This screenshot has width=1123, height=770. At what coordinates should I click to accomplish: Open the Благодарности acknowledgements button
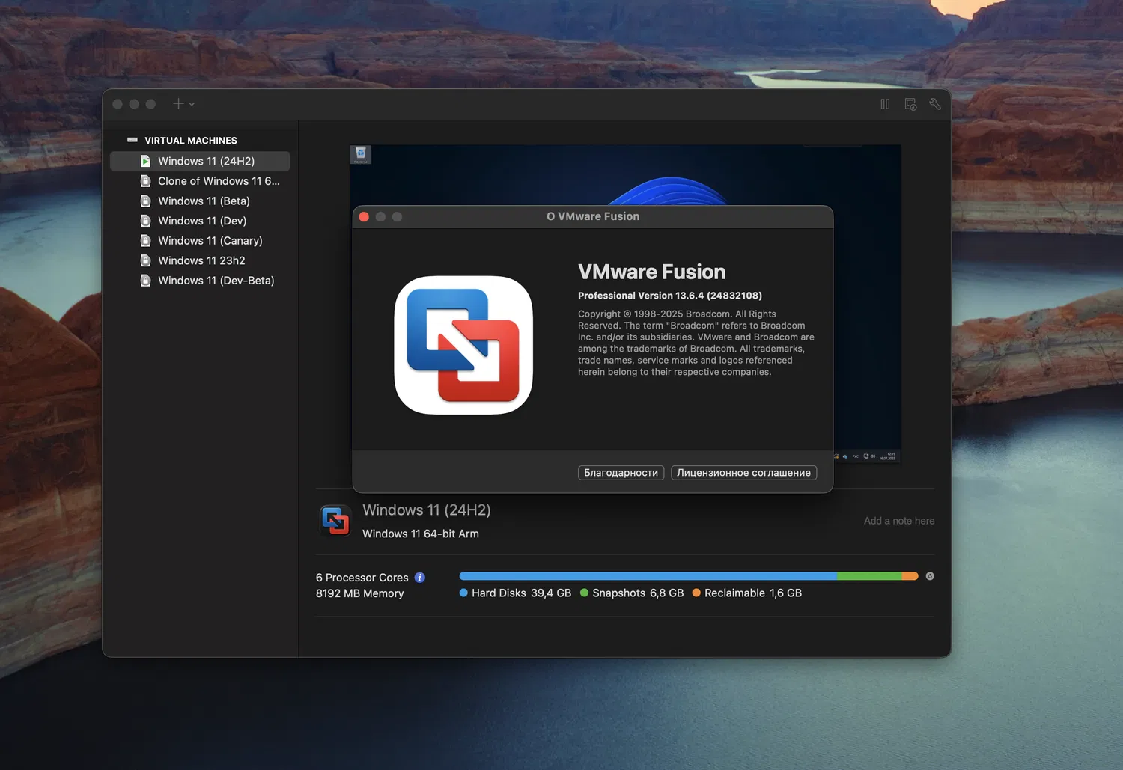pos(621,473)
